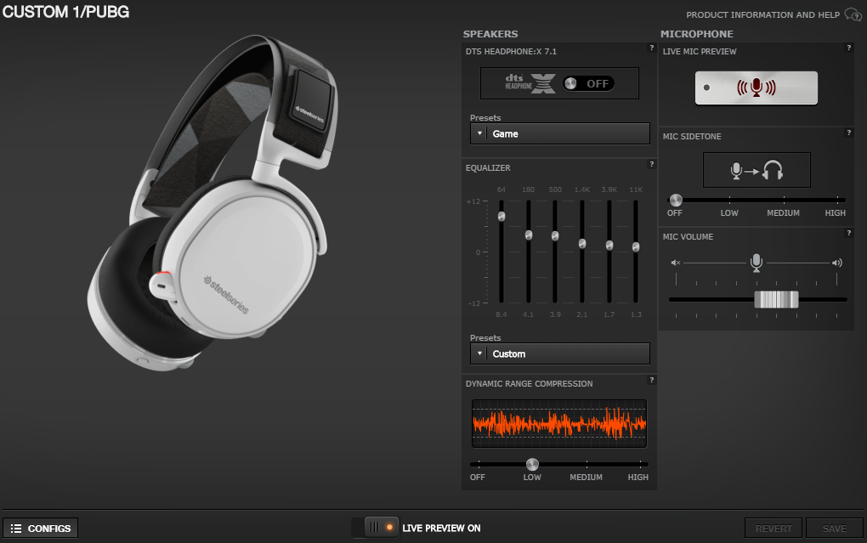Click the mic volume slider thumb
867x543 pixels.
[776, 300]
